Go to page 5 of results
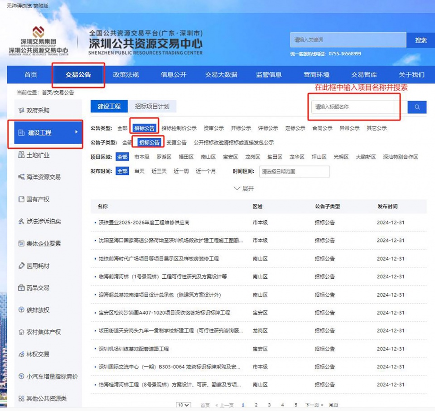The image size is (435, 411). click(296, 405)
